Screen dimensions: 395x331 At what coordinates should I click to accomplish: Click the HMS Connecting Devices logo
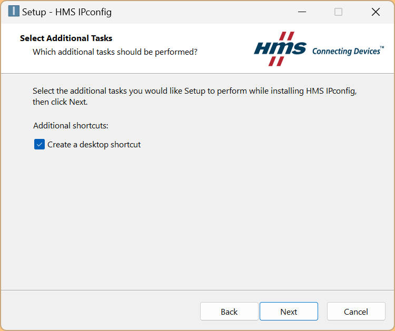point(319,49)
